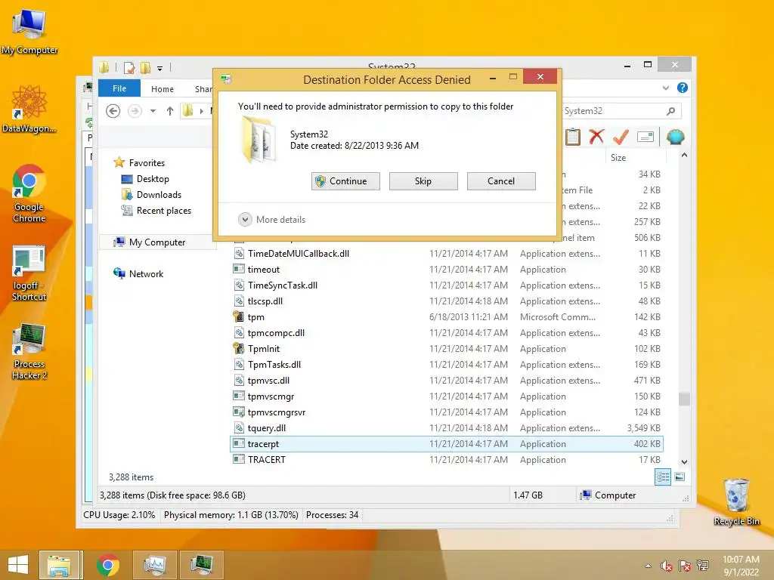Go up one folder level arrow
Screen dimensions: 774x580
(x=170, y=111)
